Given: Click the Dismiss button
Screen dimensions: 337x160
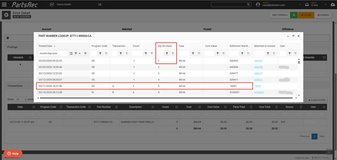Looking at the screenshot, I should coord(323,15).
